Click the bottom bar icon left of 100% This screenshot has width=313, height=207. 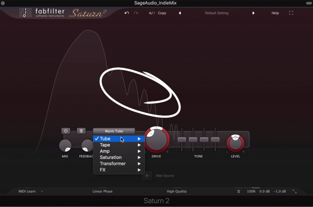(x=239, y=192)
